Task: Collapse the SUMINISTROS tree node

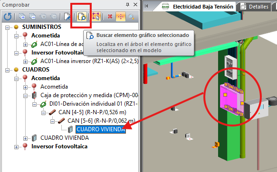Action: (x=7, y=27)
